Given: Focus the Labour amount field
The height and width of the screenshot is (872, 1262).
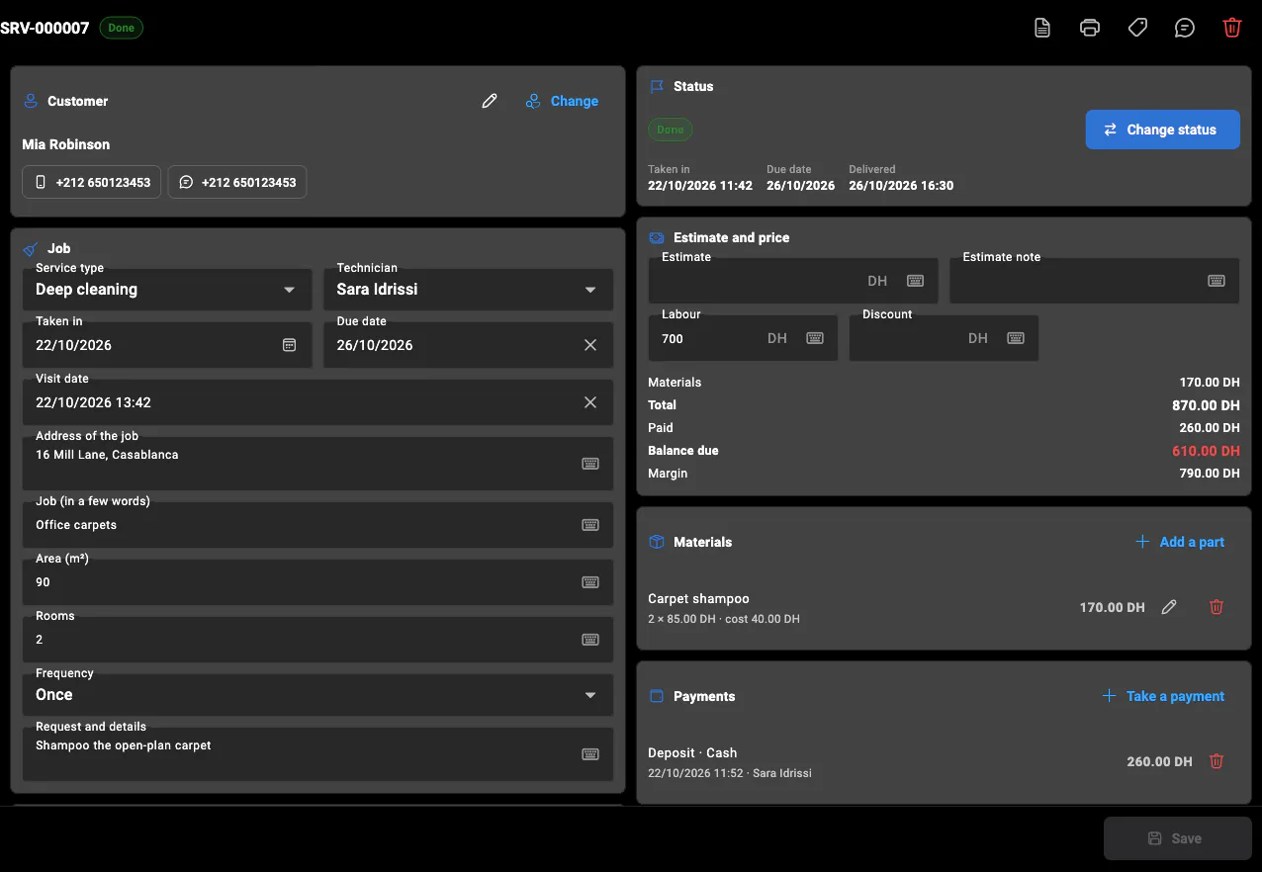Looking at the screenshot, I should pos(743,338).
